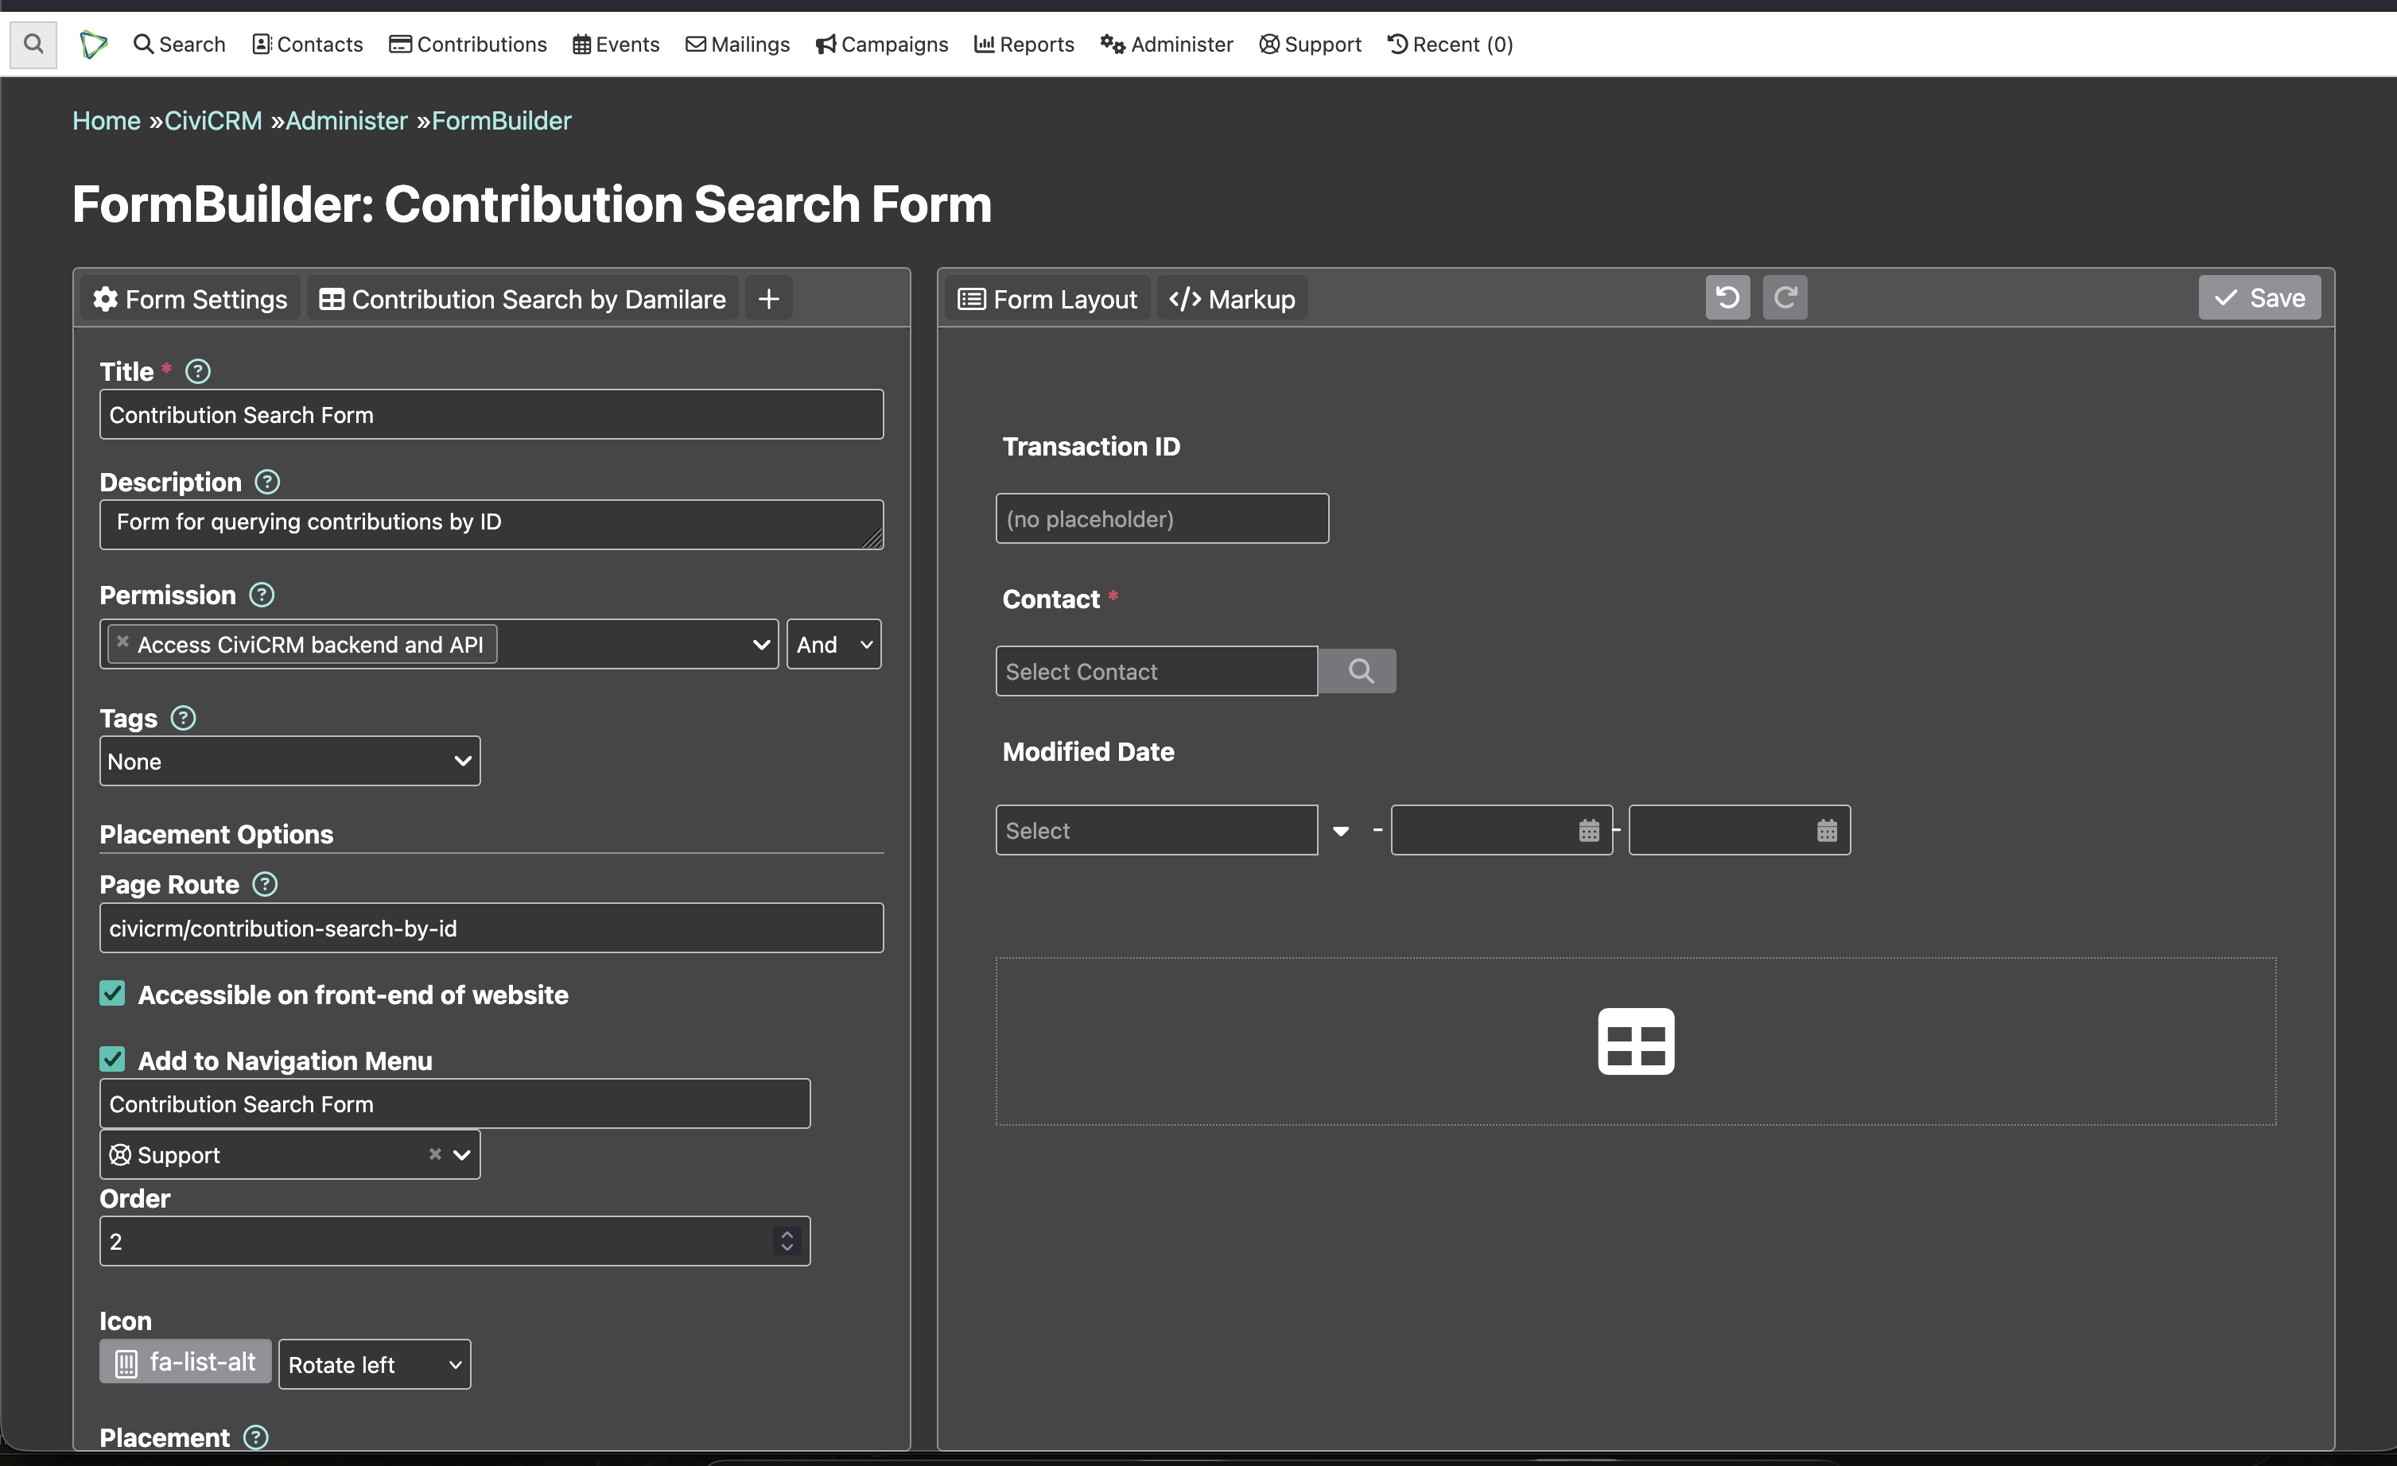Screen dimensions: 2397x1466
Task: Open help icon next to Permission
Action: point(262,595)
